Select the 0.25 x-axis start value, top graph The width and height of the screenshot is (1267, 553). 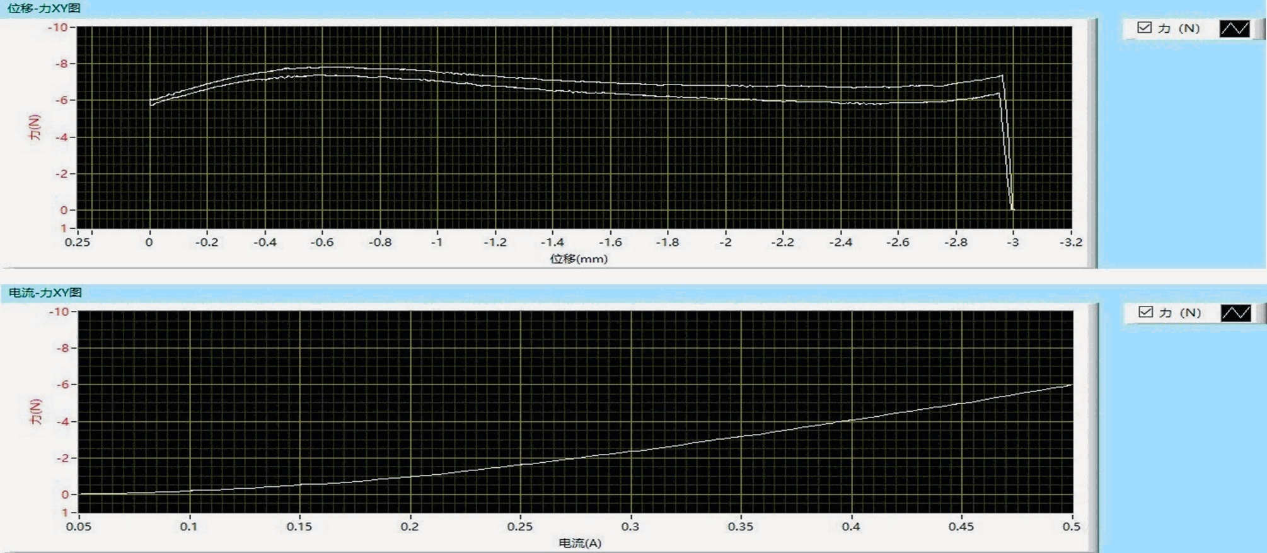click(x=78, y=242)
